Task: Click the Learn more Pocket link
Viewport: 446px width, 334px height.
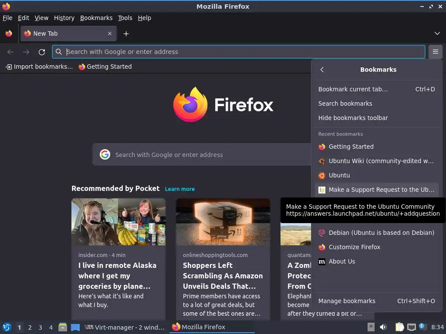Action: click(x=180, y=189)
